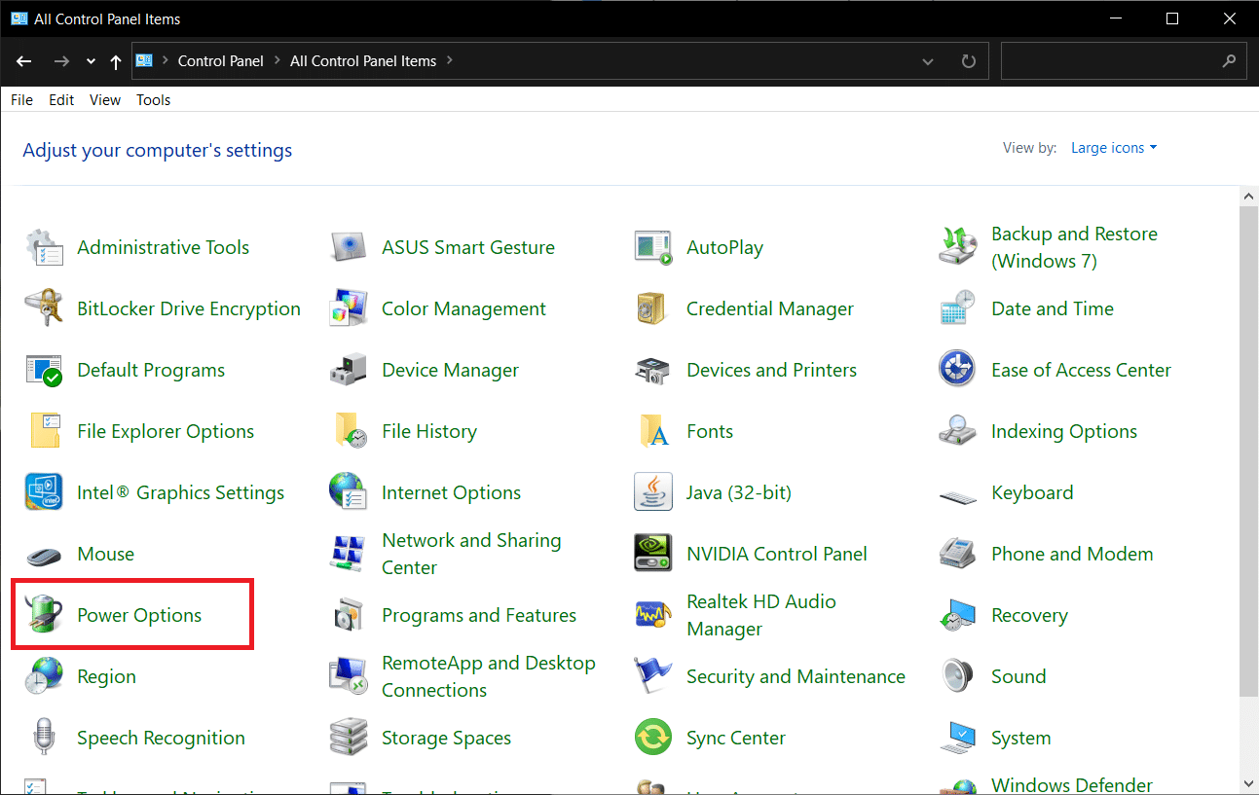Click the Windows Defender icon
Screen dimensions: 1259x795
[958, 786]
